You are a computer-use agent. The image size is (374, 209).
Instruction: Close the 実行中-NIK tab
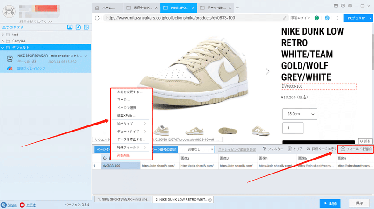[156, 8]
